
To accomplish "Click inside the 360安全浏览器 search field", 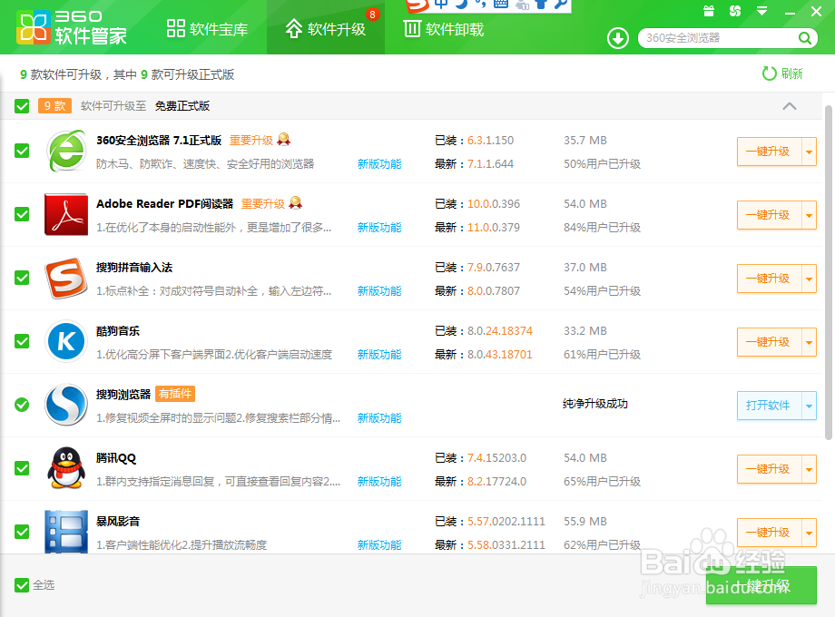I will pyautogui.click(x=717, y=39).
